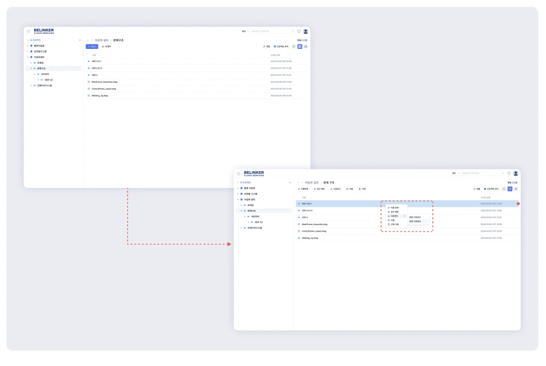Select MainFrame_Assembly.dwg row in back window
The image size is (546, 366).
click(x=197, y=82)
